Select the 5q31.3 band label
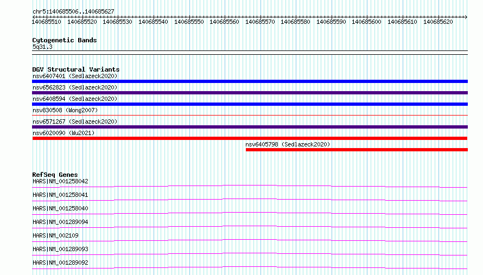This screenshot has height=275, width=483. 42,47
